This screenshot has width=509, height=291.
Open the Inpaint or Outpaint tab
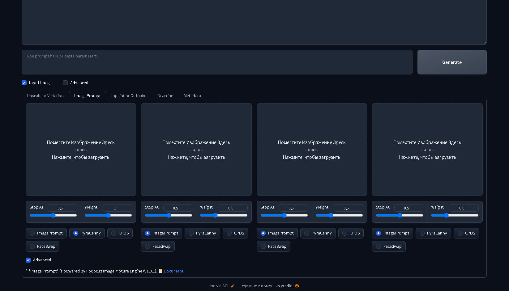point(129,96)
